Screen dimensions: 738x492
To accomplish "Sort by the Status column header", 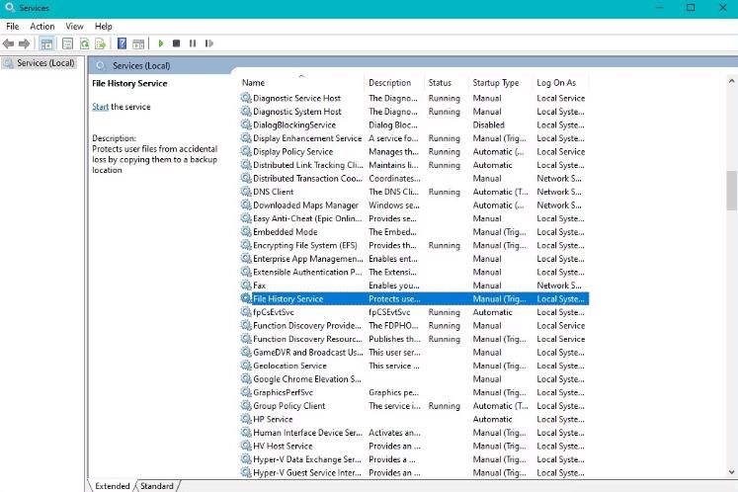I will (x=440, y=83).
